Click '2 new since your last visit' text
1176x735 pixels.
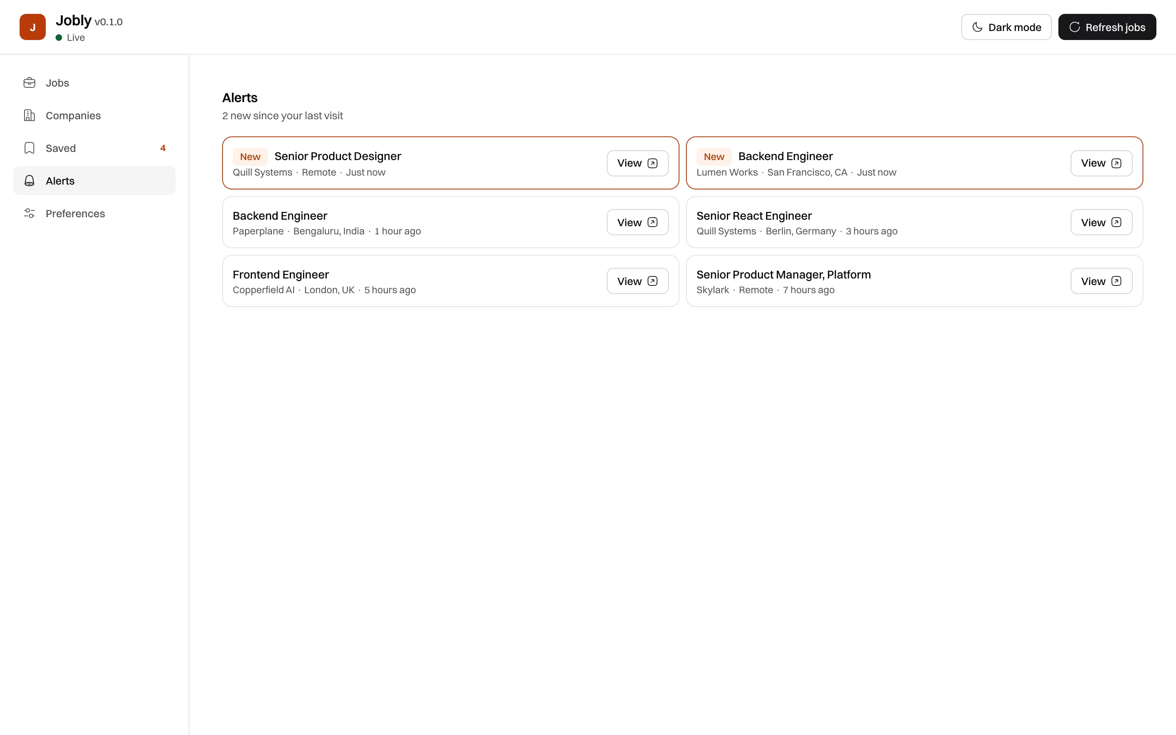coord(282,116)
